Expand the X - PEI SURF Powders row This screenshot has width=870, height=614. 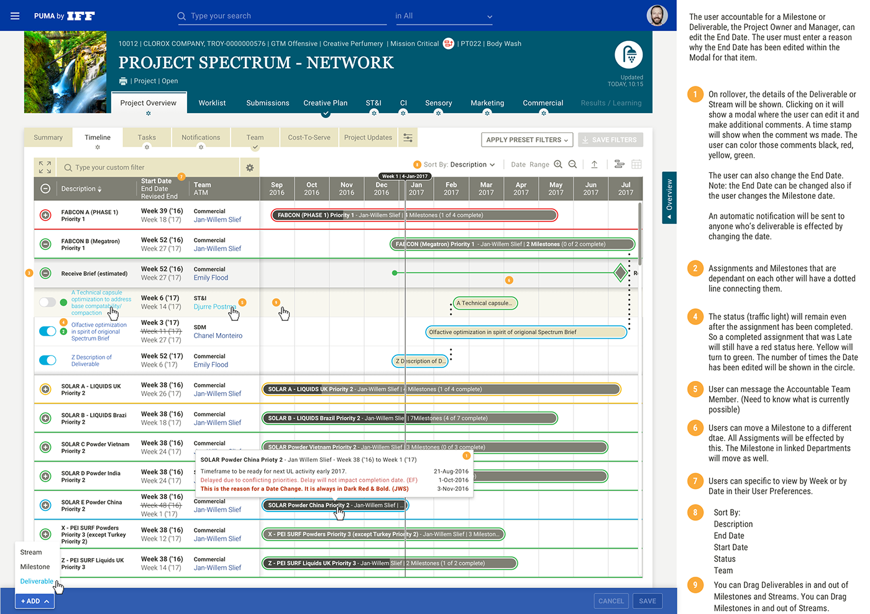[45, 534]
